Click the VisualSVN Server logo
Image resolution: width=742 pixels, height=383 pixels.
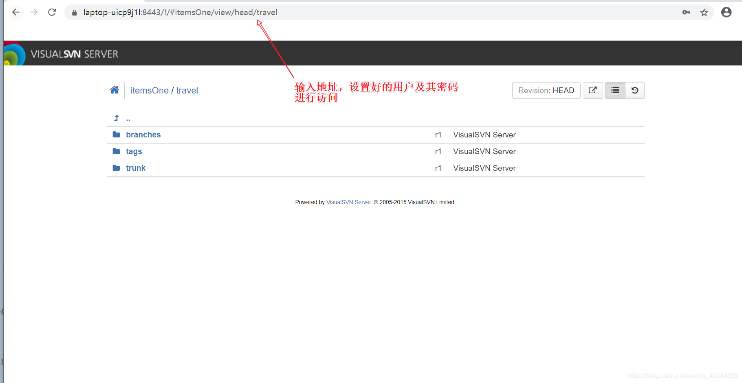[14, 54]
